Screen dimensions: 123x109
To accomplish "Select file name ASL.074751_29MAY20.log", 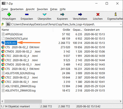I will 20,91.
